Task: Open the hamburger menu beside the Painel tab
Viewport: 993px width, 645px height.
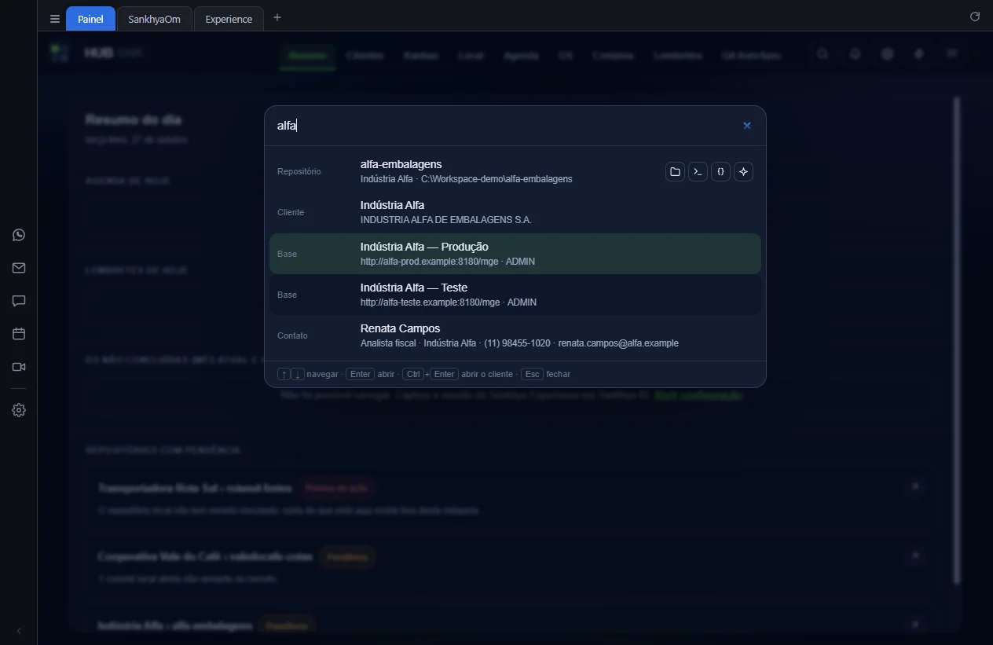Action: 55,19
